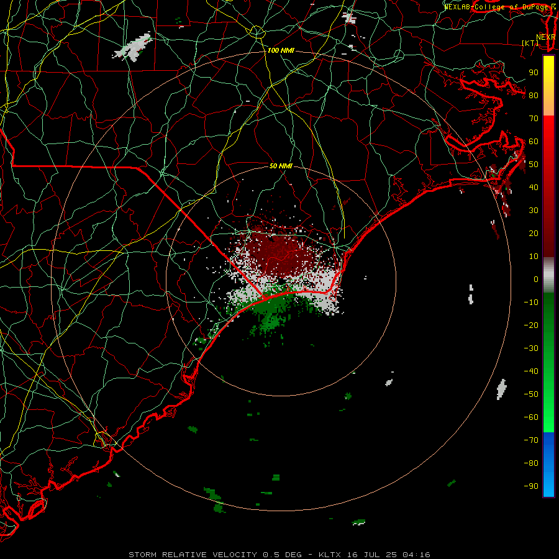The height and width of the screenshot is (559, 559).
Task: Click the positive "50" velocity scale label
Action: (x=534, y=165)
